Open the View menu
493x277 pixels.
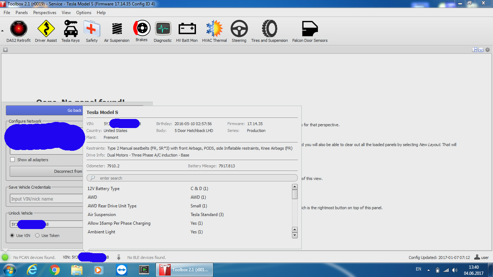[66, 13]
